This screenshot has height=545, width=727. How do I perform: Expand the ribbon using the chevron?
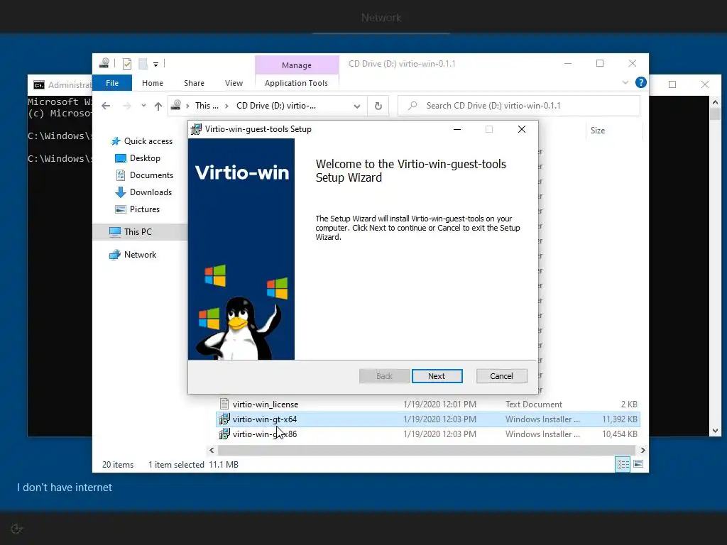pos(625,82)
